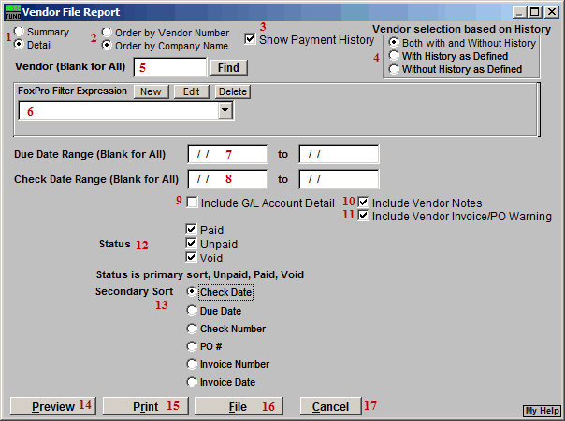Click the Due Date Range start field
Image resolution: width=565 pixels, height=421 pixels.
pos(227,153)
